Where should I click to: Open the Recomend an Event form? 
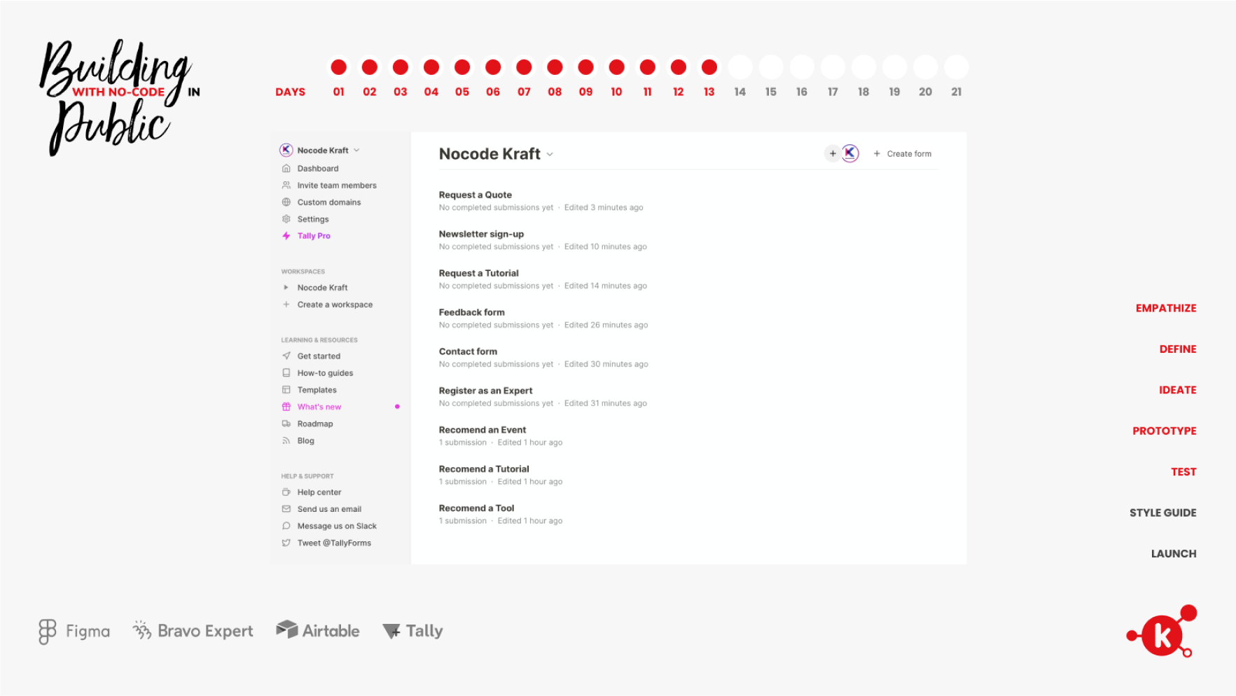click(x=482, y=430)
